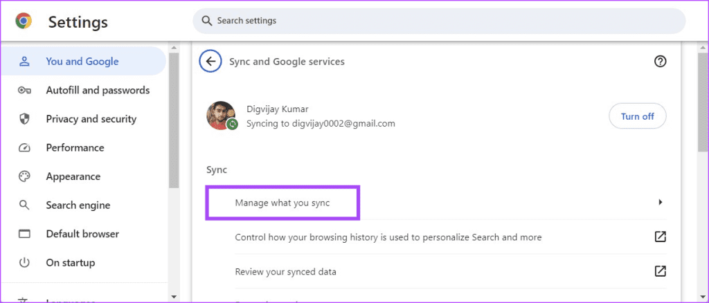Expand the Manage what you sync arrow
709x303 pixels.
660,202
